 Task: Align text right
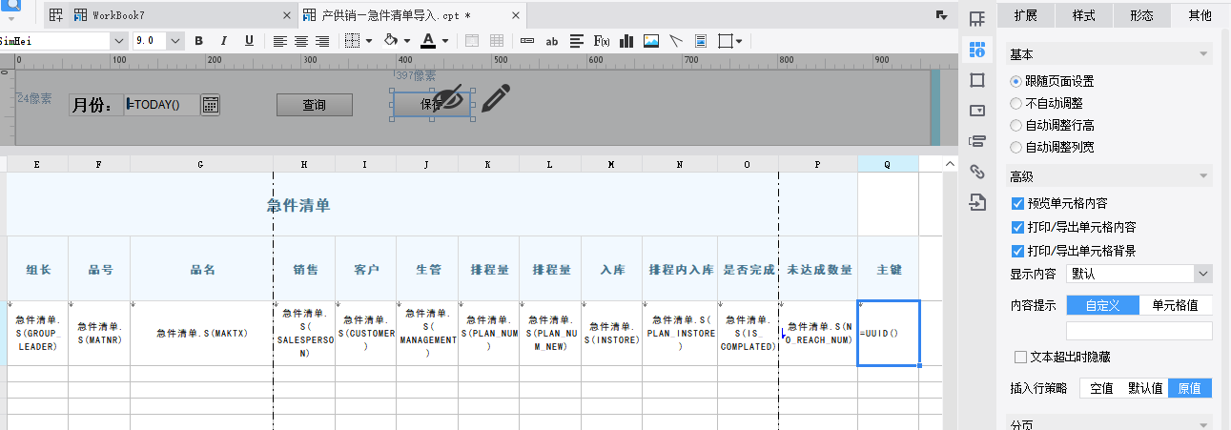point(322,41)
